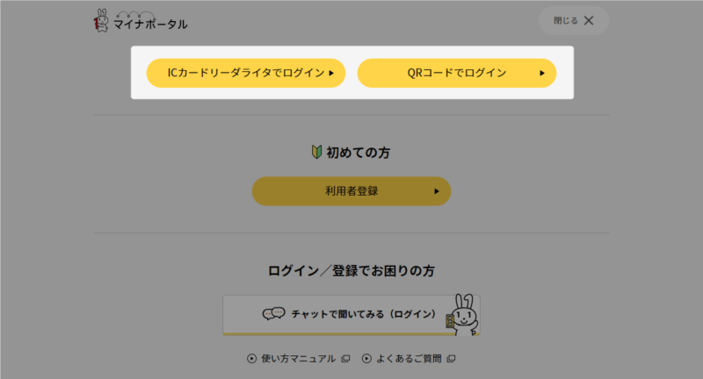Image resolution: width=703 pixels, height=379 pixels.
Task: Click the Mynaportal rabbit logo icon
Action: 102,21
